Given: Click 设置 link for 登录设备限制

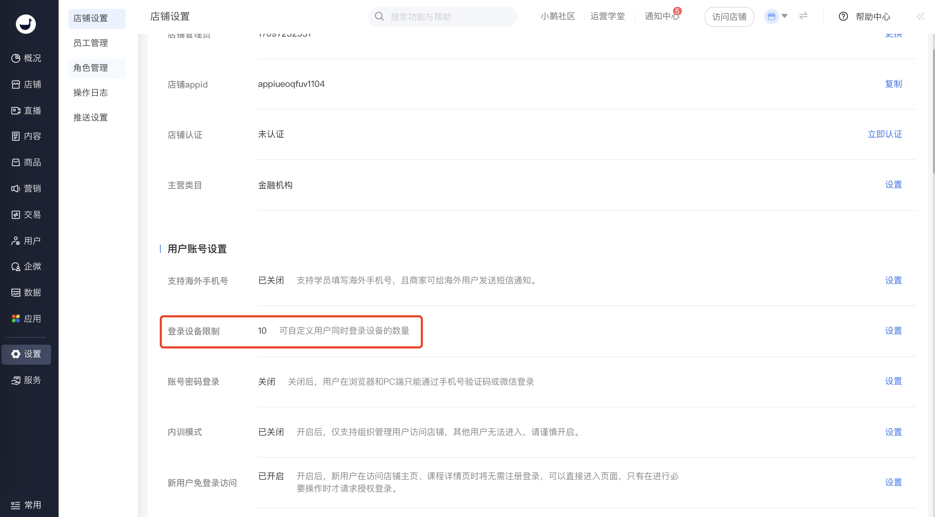Looking at the screenshot, I should point(893,331).
